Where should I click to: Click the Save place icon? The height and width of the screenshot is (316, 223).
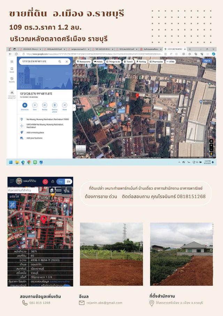coord(34,105)
